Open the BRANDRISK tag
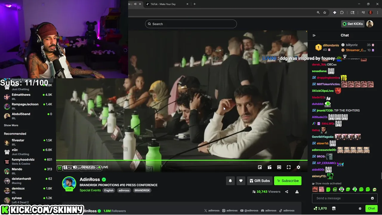The image size is (382, 215). (x=142, y=190)
